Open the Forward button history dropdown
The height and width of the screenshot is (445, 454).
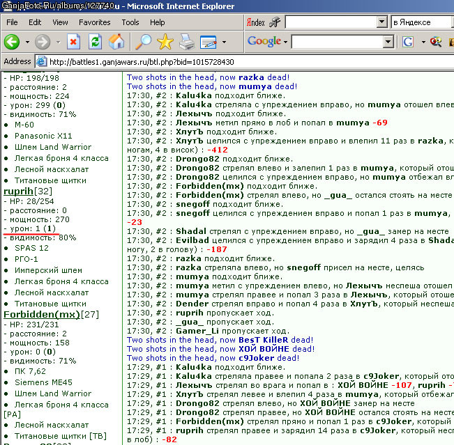pos(58,42)
